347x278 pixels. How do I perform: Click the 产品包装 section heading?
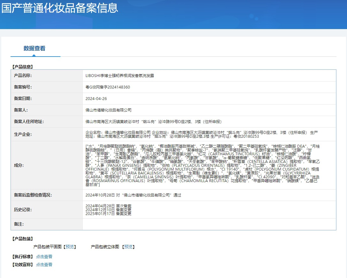click(x=23, y=239)
